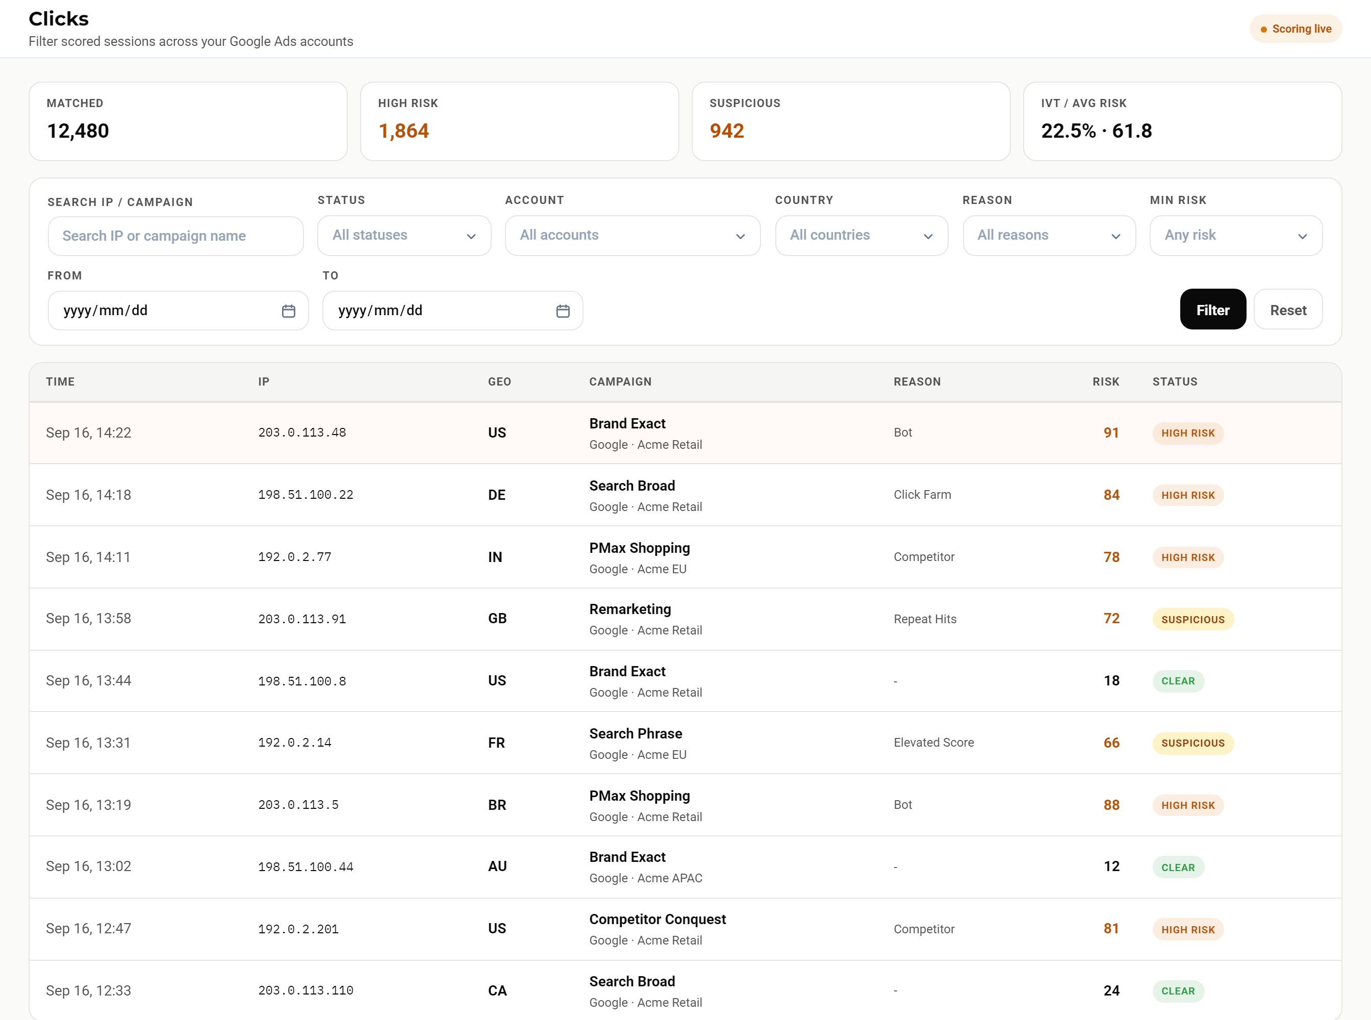1371x1020 pixels.
Task: Click the Status column header
Action: [x=1175, y=381]
